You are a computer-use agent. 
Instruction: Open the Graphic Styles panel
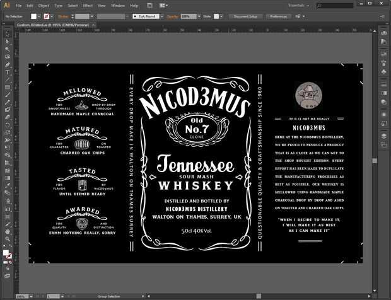[x=384, y=124]
